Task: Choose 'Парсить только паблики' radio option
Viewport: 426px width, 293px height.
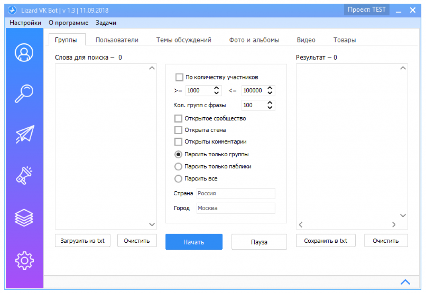Action: pyautogui.click(x=178, y=167)
